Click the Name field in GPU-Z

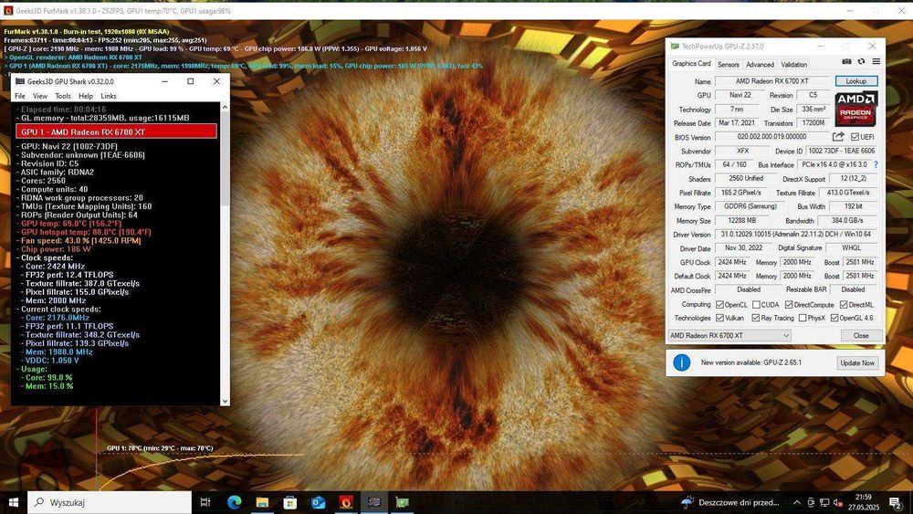point(771,81)
